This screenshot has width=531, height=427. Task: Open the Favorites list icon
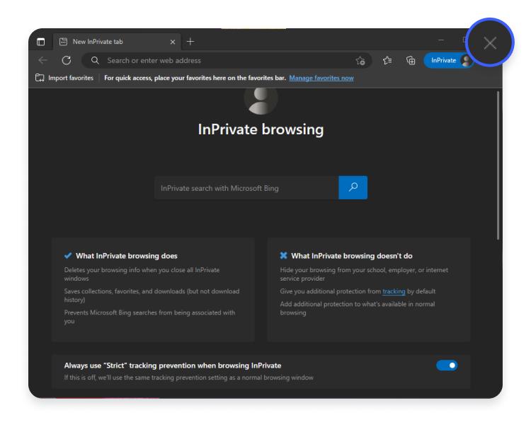click(x=387, y=60)
